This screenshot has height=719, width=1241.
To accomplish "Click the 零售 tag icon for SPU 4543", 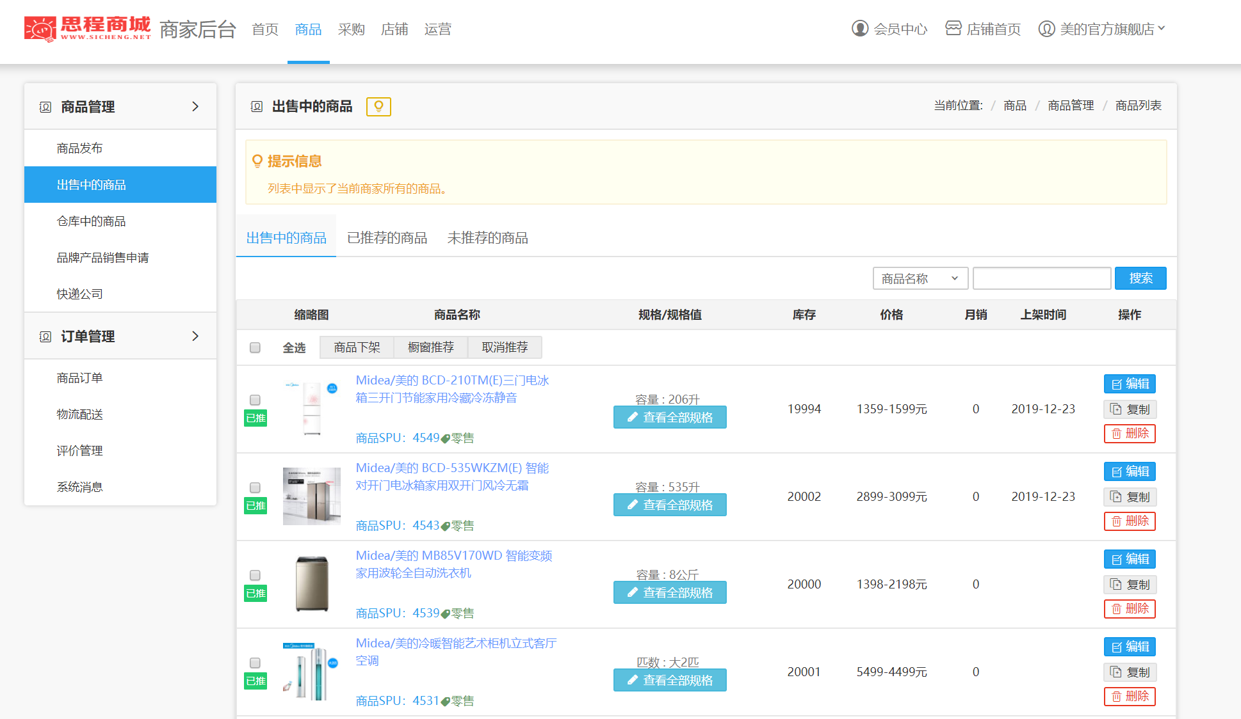I will tap(446, 526).
